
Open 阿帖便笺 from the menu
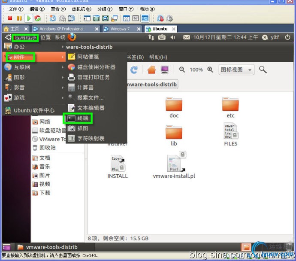(96, 57)
